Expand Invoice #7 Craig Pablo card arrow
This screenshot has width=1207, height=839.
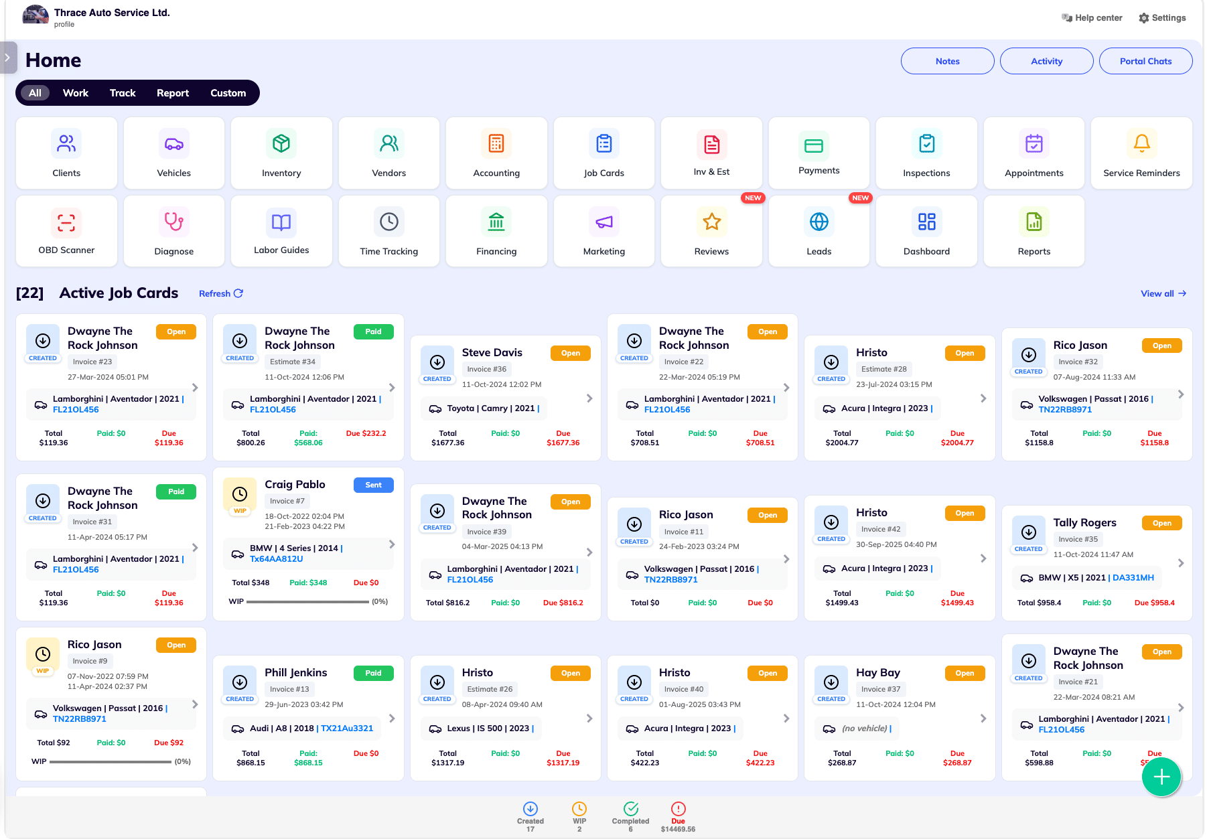click(392, 544)
